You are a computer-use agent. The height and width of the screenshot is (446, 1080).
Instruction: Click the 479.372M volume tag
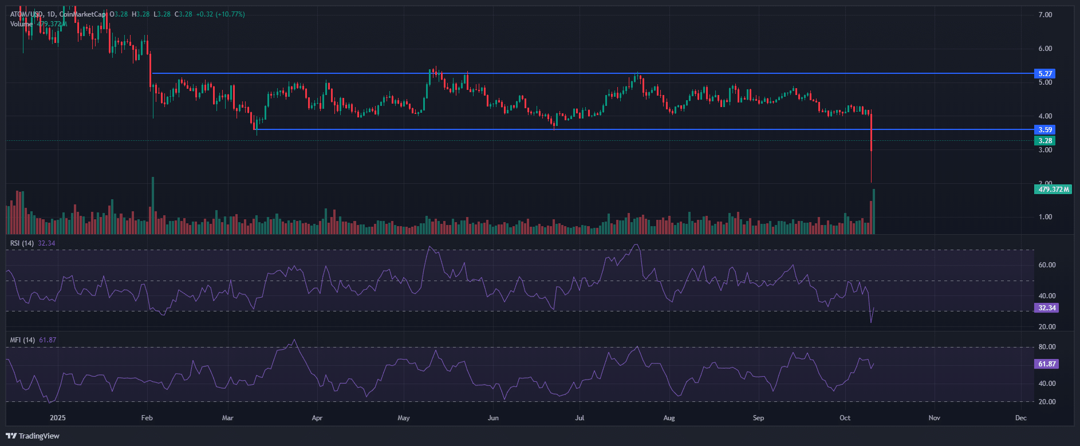(x=1053, y=190)
